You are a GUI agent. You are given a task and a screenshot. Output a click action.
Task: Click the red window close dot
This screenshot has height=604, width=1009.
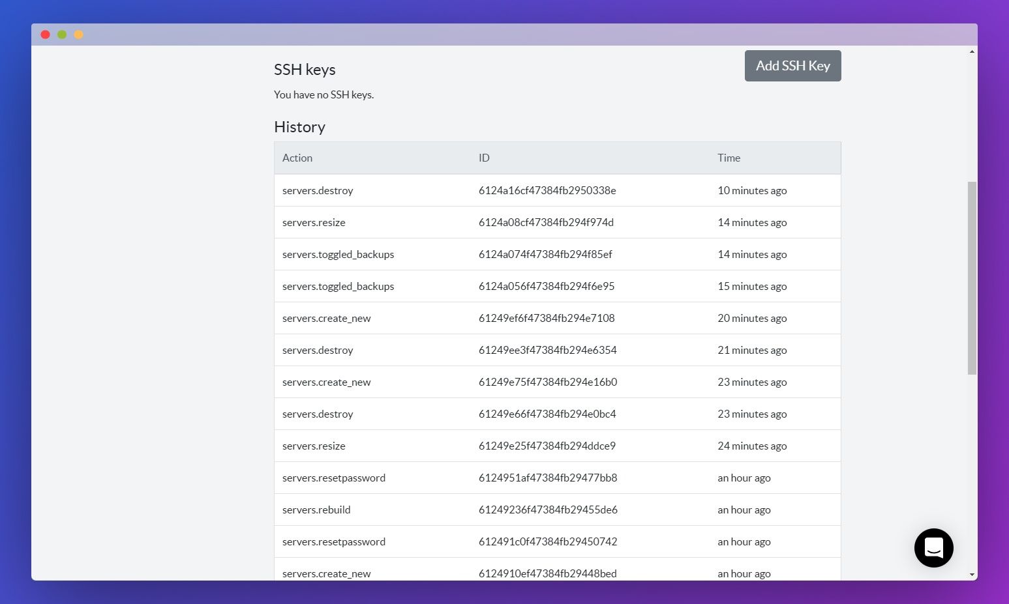coord(45,35)
